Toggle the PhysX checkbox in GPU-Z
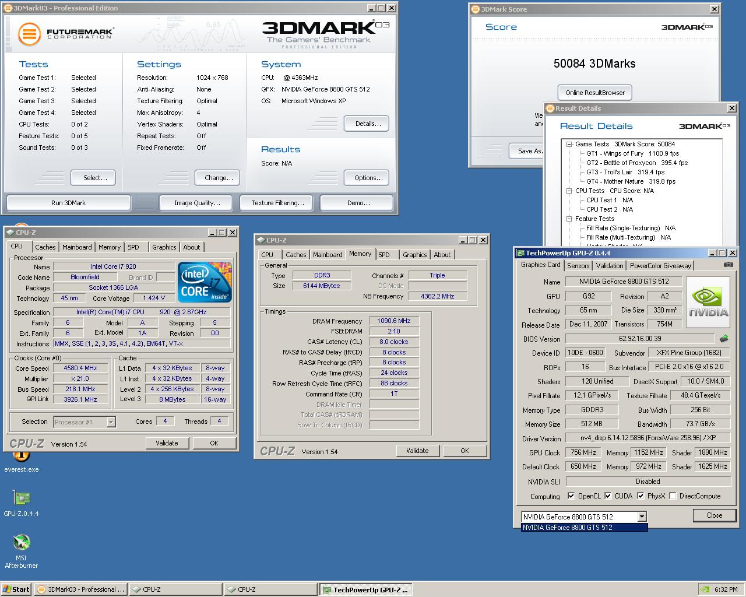746x597 pixels. point(641,496)
